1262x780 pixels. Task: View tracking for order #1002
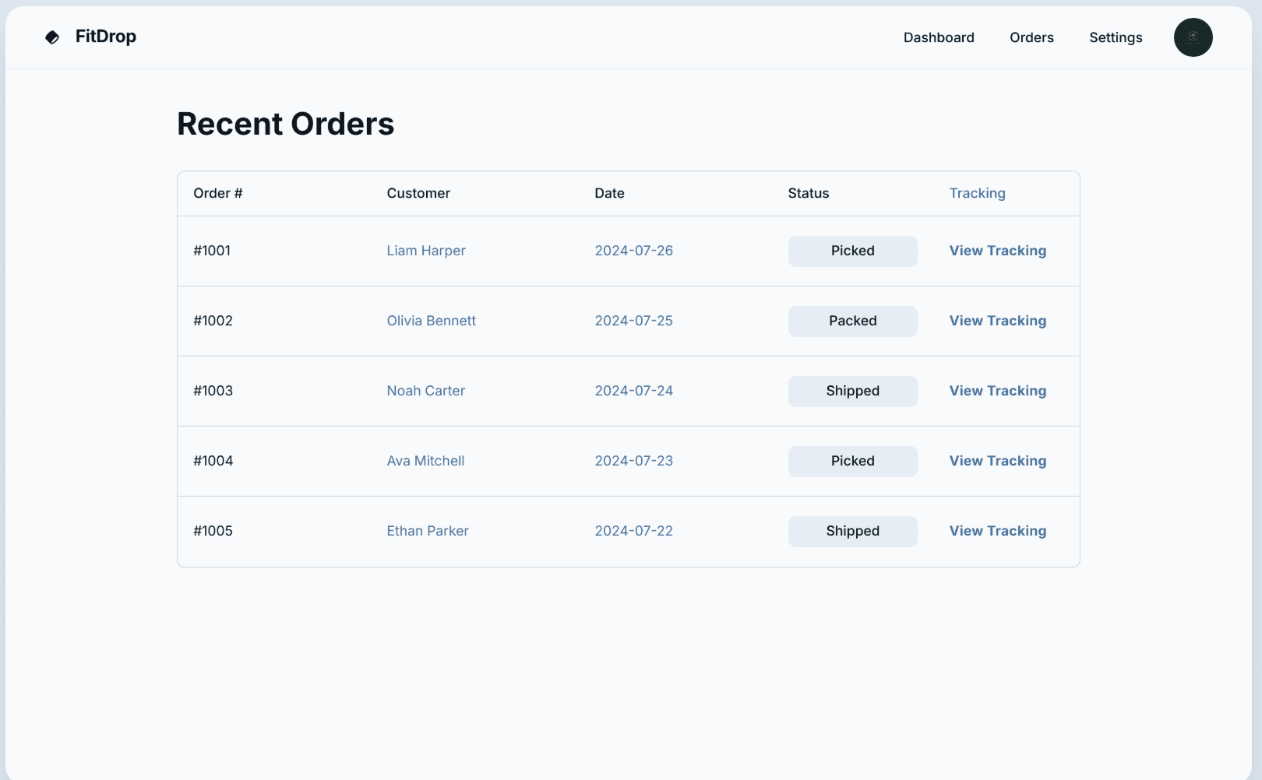click(997, 321)
